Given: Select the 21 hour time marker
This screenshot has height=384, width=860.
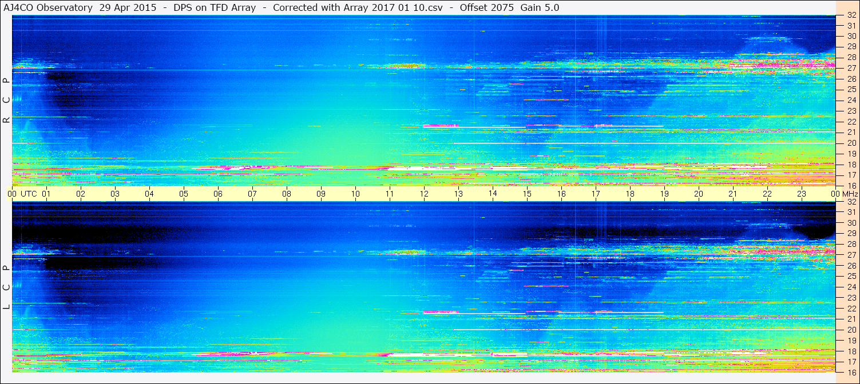Looking at the screenshot, I should pyautogui.click(x=733, y=194).
